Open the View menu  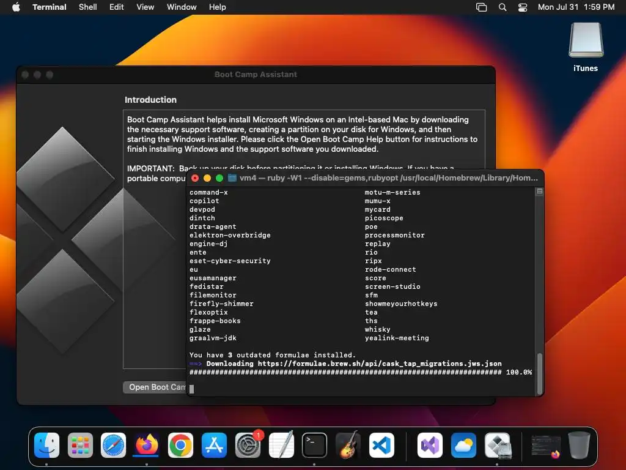pyautogui.click(x=145, y=7)
